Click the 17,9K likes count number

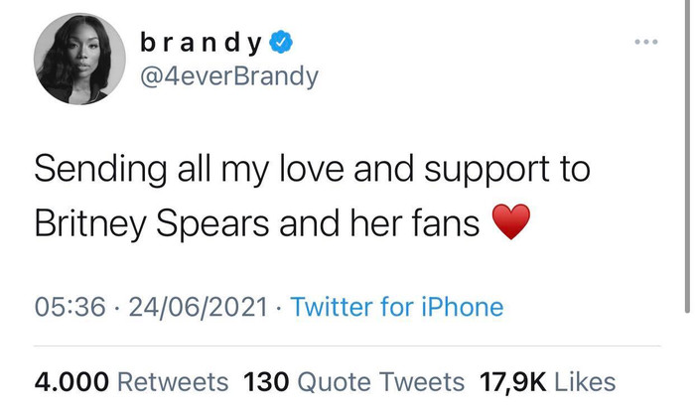click(x=511, y=381)
